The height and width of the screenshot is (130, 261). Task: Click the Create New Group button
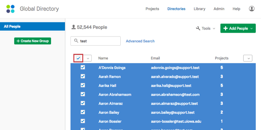pyautogui.click(x=33, y=41)
